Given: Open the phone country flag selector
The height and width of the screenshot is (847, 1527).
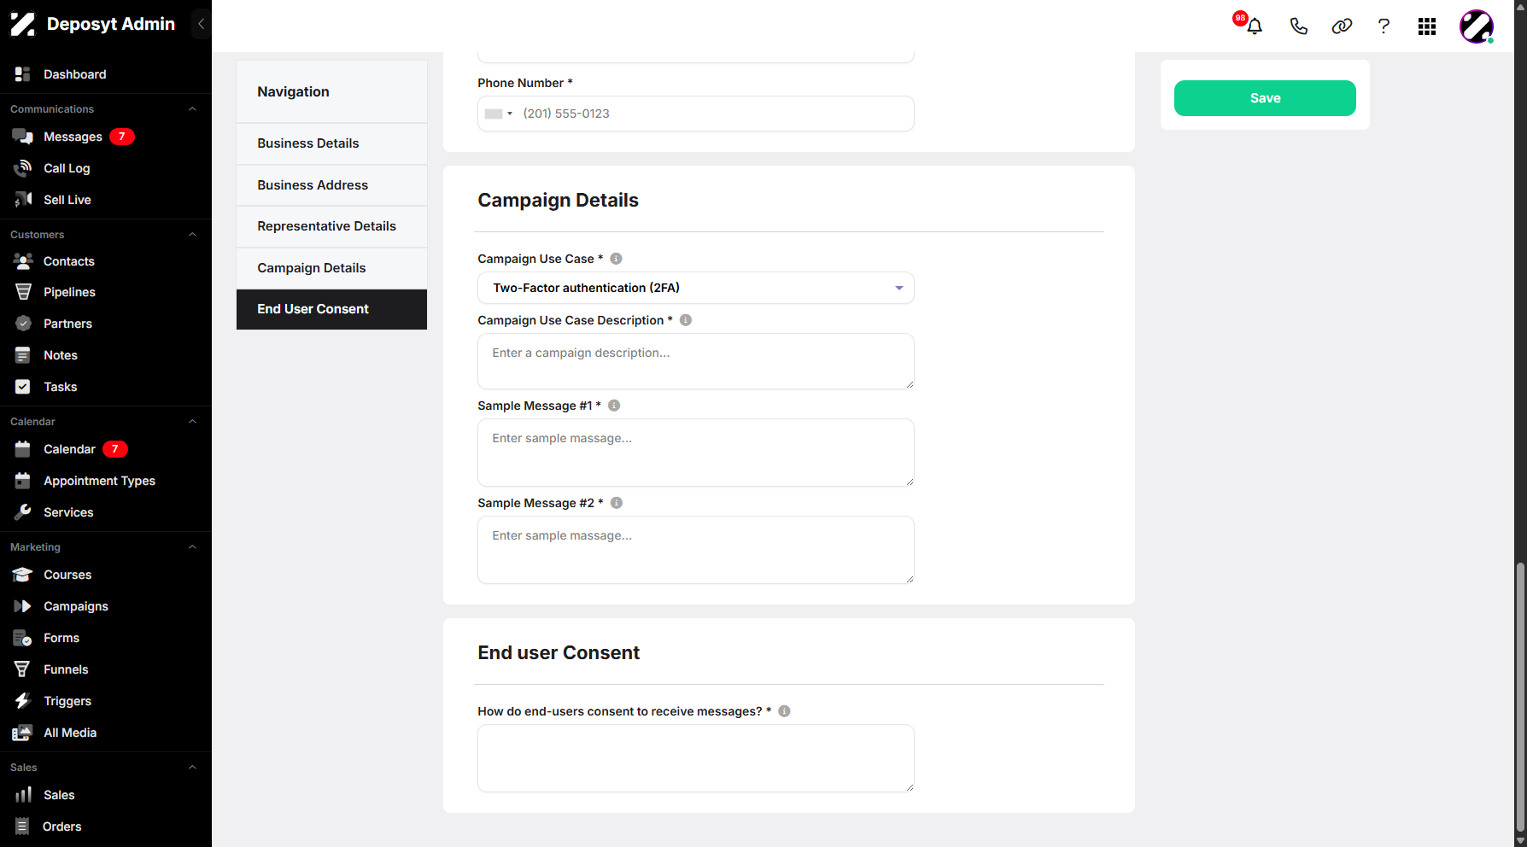Looking at the screenshot, I should (499, 114).
